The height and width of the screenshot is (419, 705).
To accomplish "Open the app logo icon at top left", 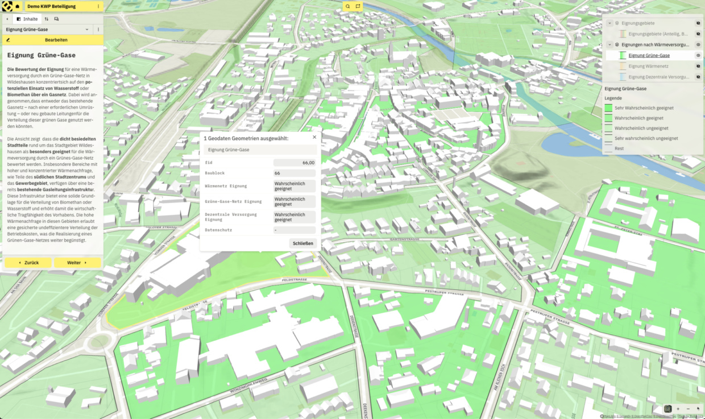I will 6,6.
